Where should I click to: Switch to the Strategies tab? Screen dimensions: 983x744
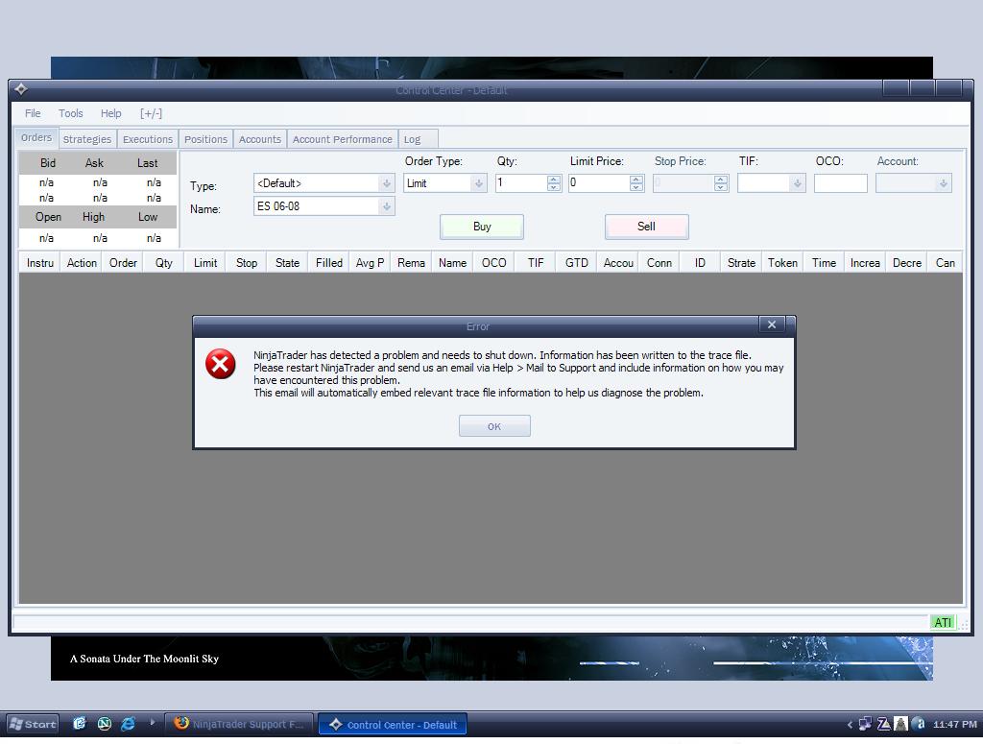pyautogui.click(x=87, y=139)
